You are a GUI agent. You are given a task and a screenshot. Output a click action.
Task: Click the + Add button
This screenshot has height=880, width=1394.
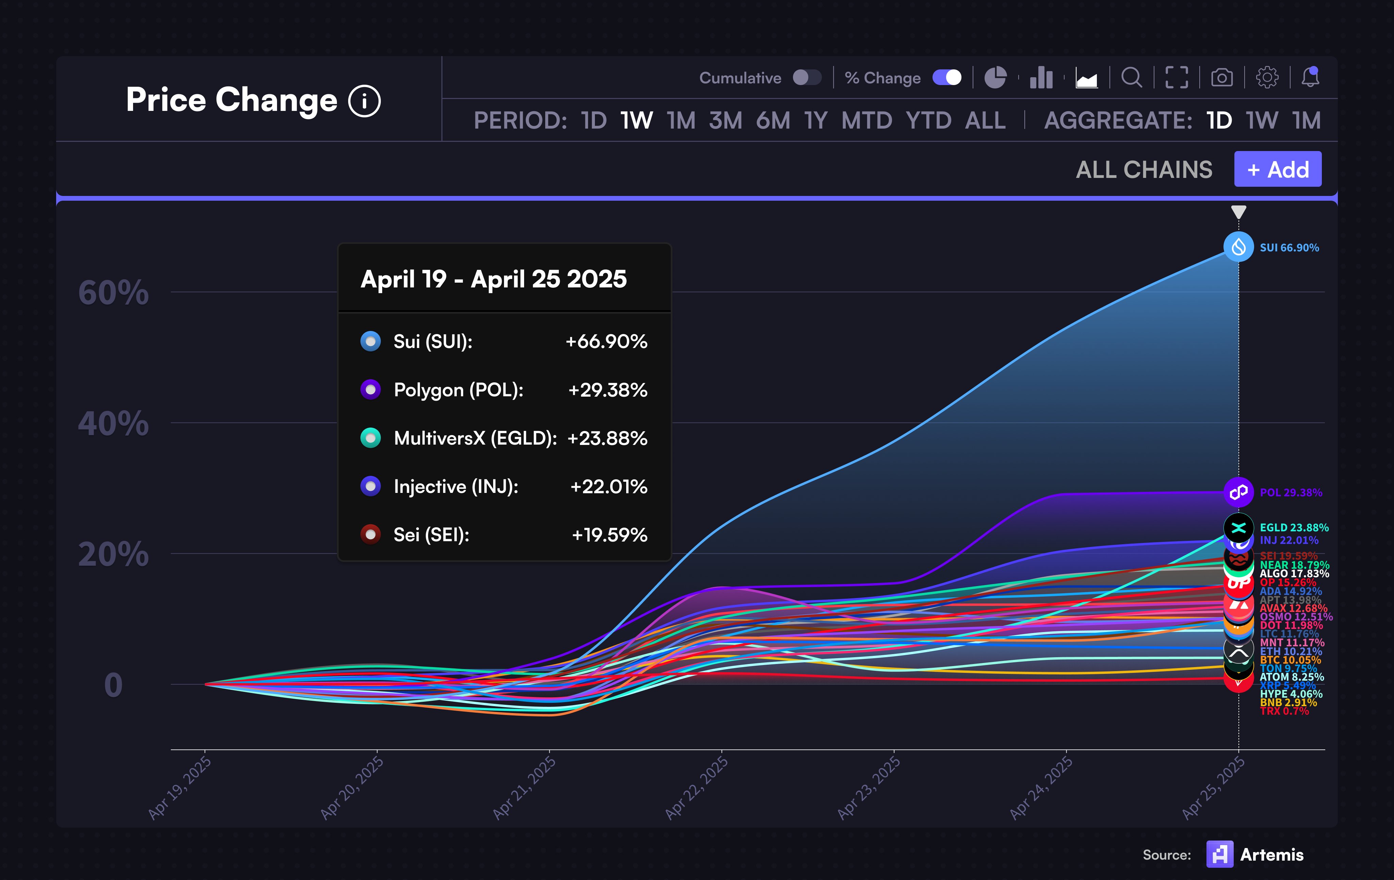(x=1278, y=169)
